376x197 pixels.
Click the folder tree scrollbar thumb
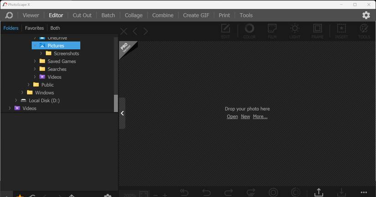(x=116, y=103)
